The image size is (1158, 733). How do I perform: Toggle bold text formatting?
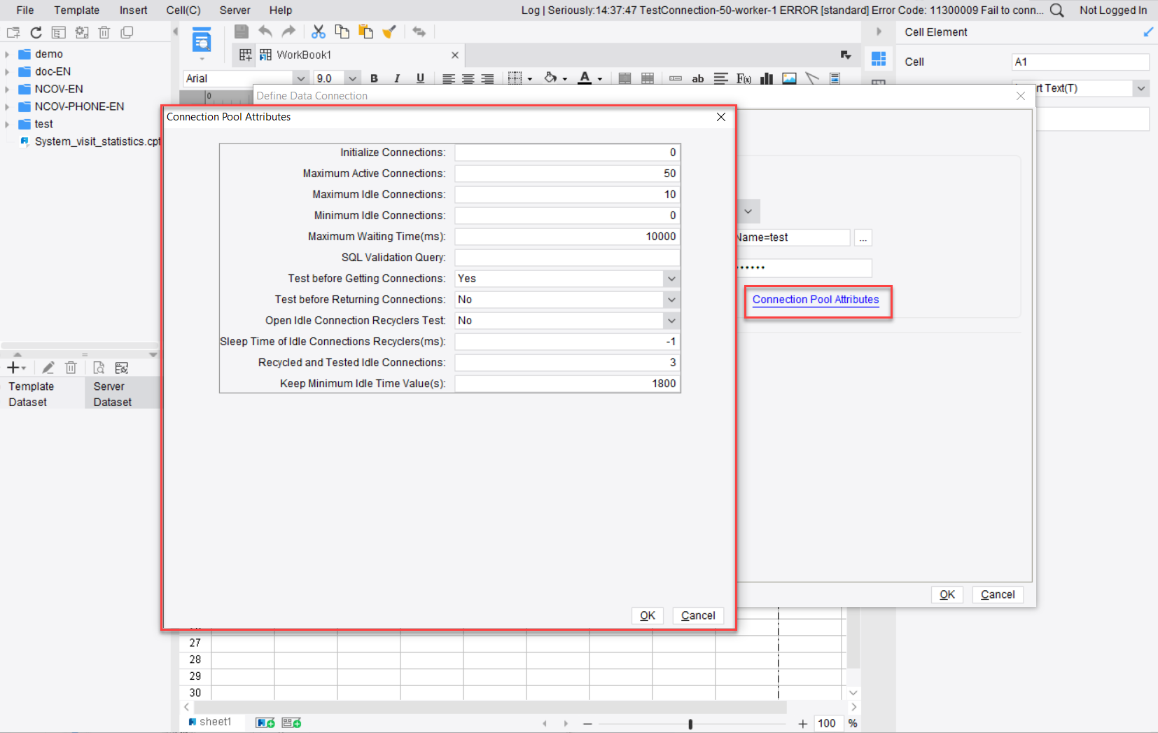[375, 78]
